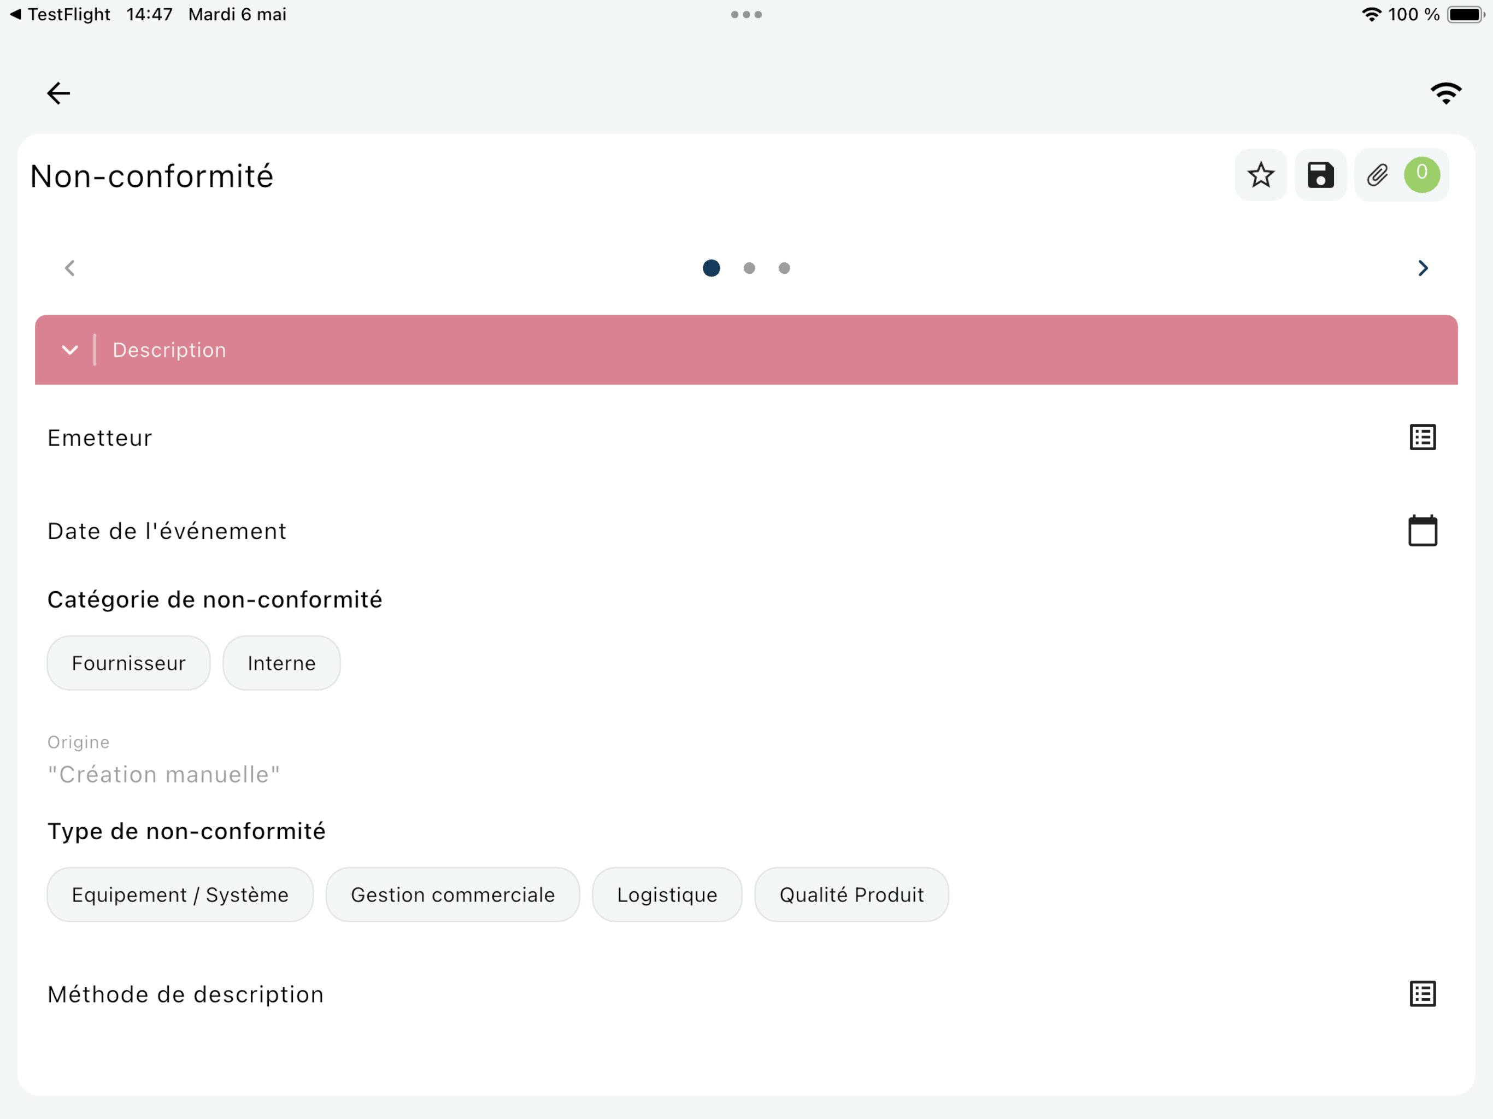Jump to the third page dot

784,268
